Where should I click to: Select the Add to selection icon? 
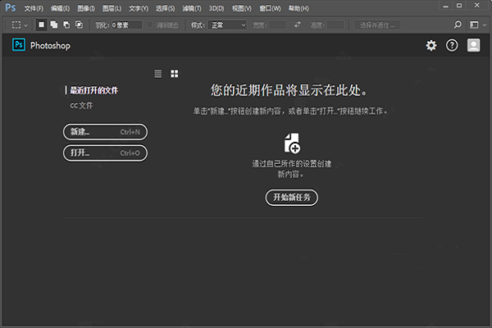click(x=54, y=25)
